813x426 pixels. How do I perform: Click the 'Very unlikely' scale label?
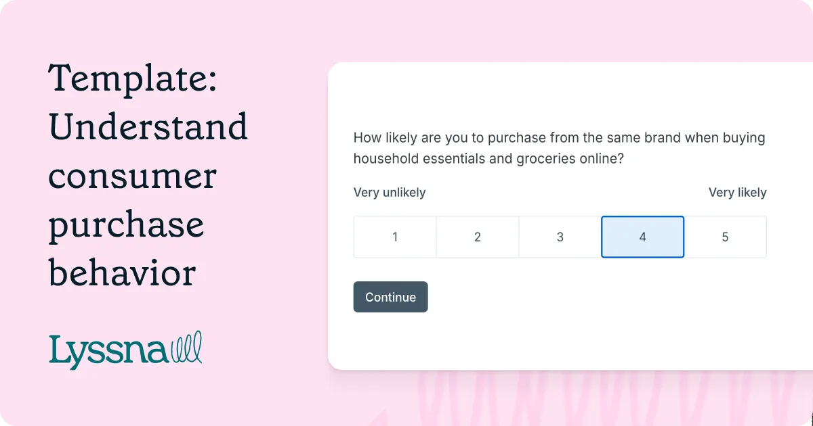(390, 192)
